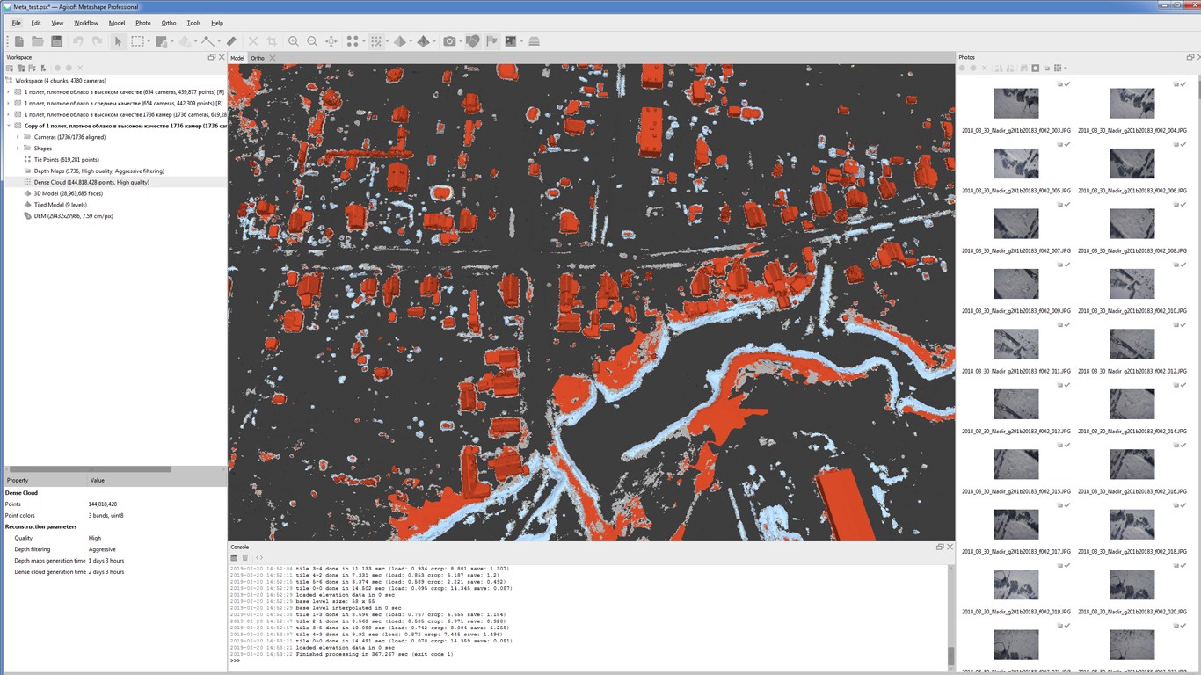Toggle Show Shapes in toolbar

coord(472,41)
